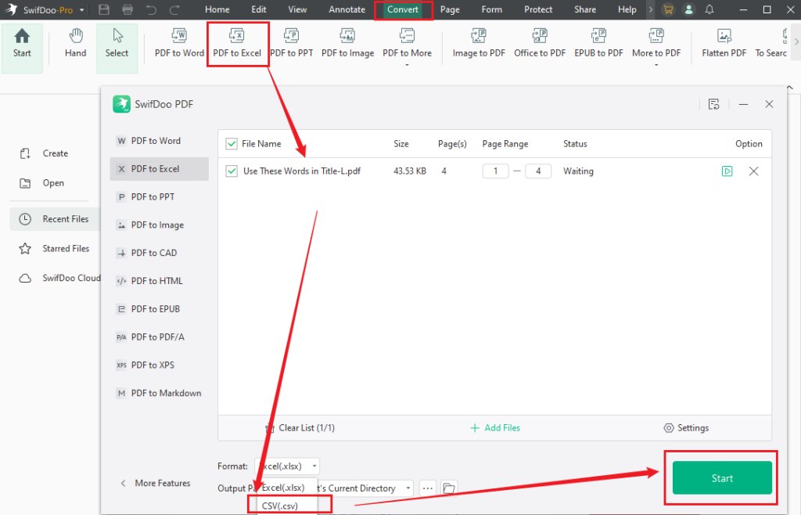
Task: Click the print icon in title bar
Action: (128, 9)
